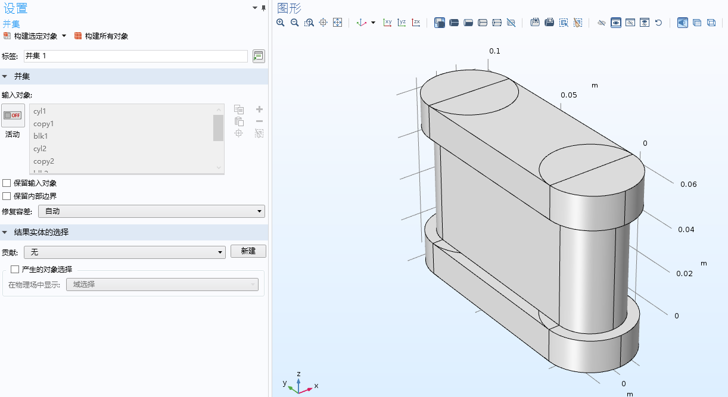Image resolution: width=728 pixels, height=397 pixels.
Task: Enable wireframe rendering icon
Action: pos(711,23)
